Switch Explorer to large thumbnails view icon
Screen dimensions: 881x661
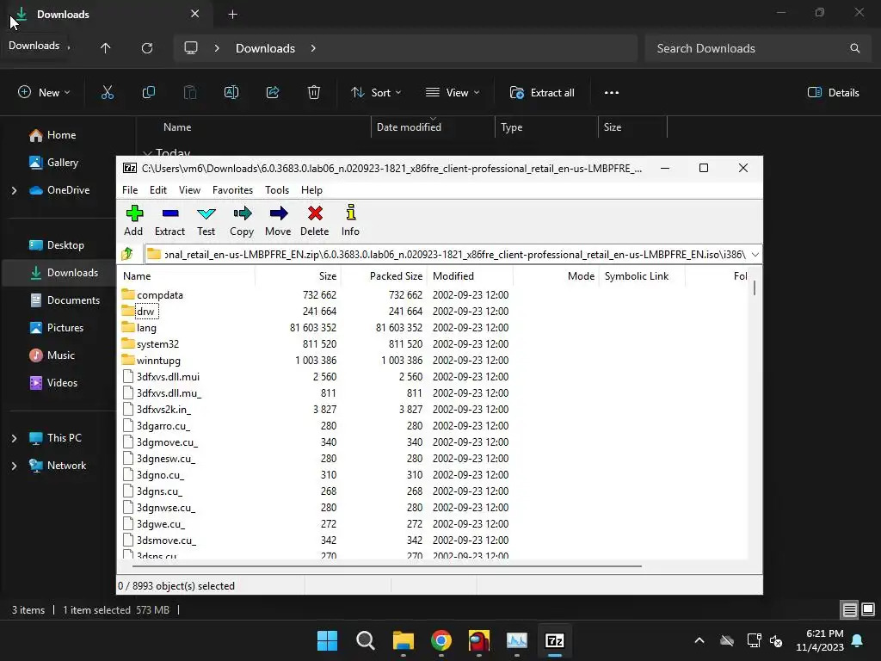(868, 610)
